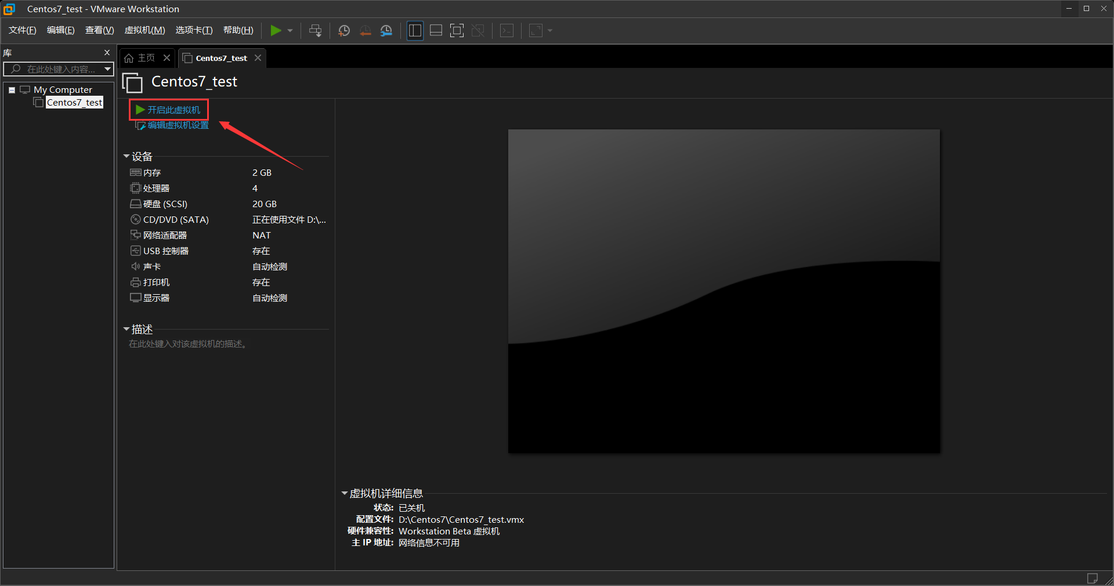
Task: Toggle full screen mode from the toolbar
Action: tap(457, 31)
